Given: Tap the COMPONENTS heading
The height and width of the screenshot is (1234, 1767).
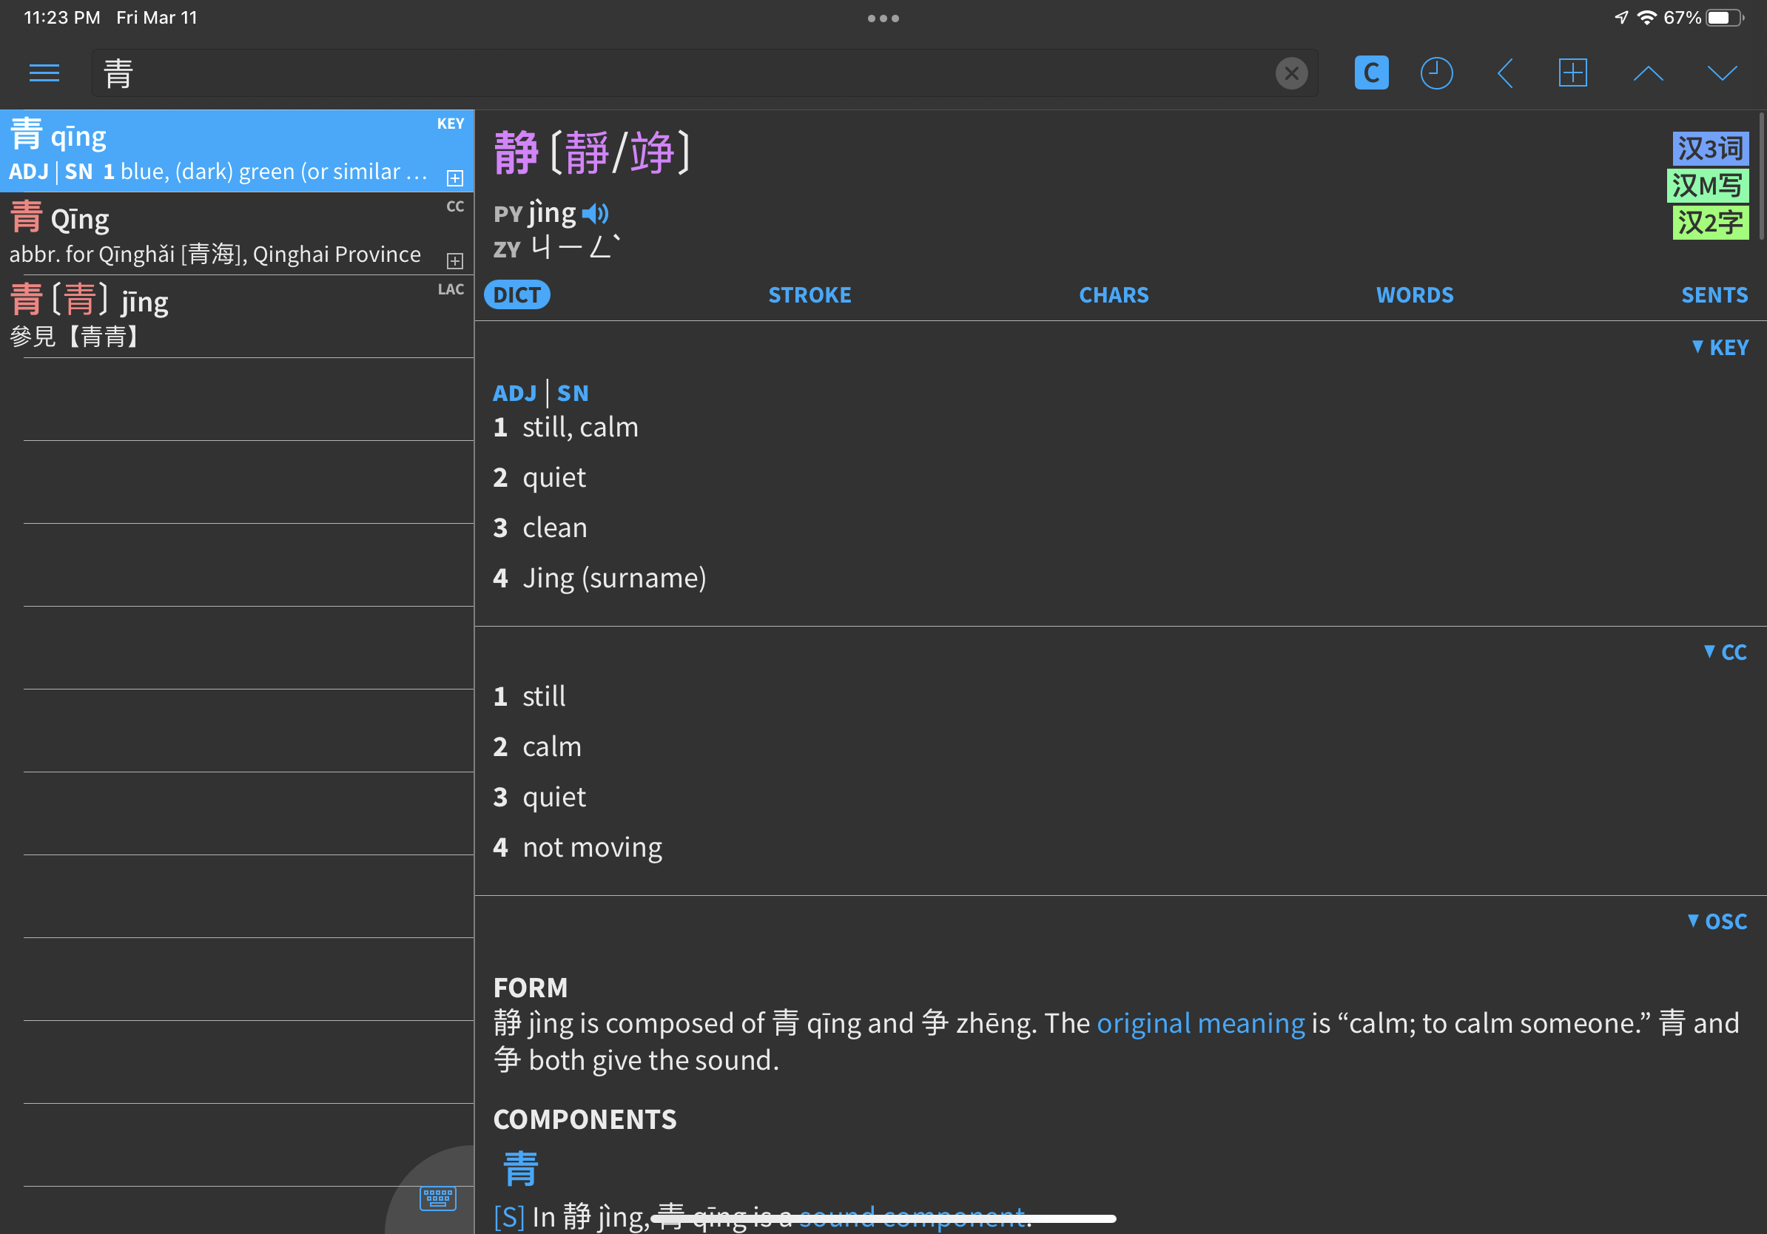Looking at the screenshot, I should coord(585,1119).
